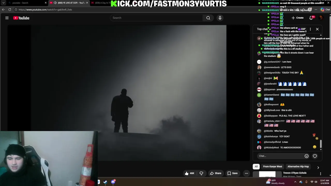Open the taskbar volume speaker icon
331x186 pixels.
(316, 182)
